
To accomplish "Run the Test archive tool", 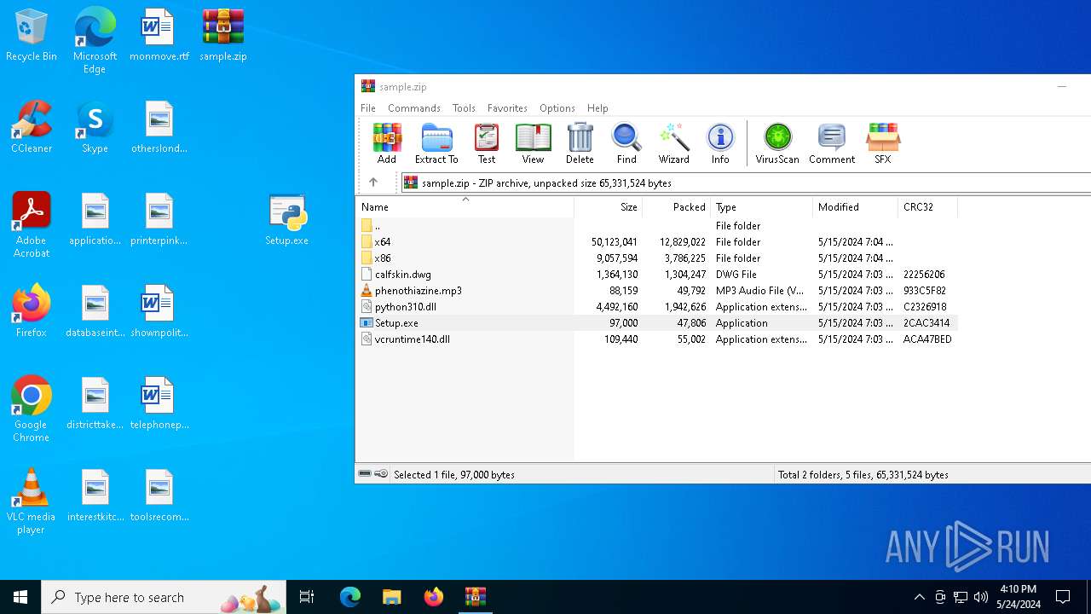I will pos(487,143).
